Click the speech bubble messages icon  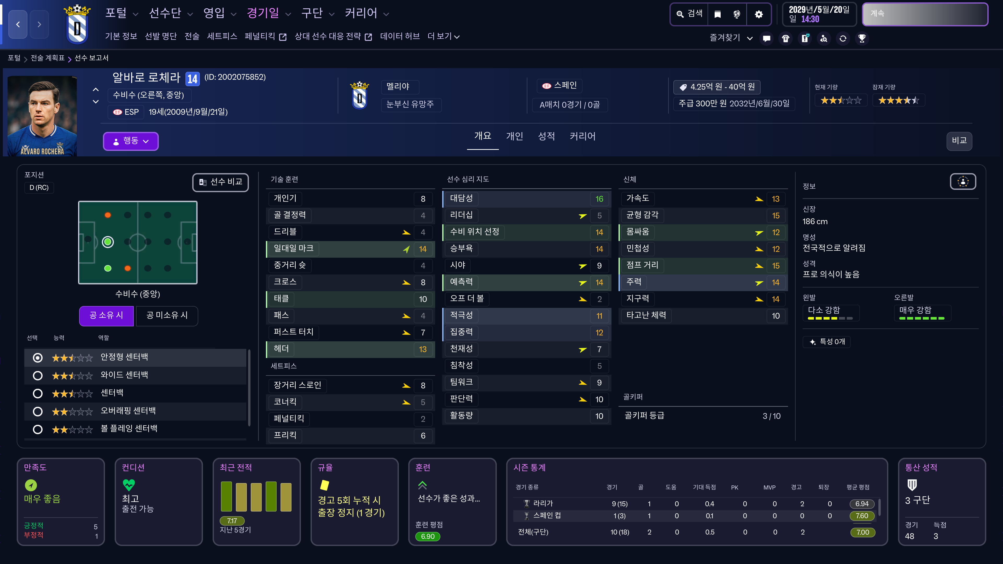[x=766, y=38]
